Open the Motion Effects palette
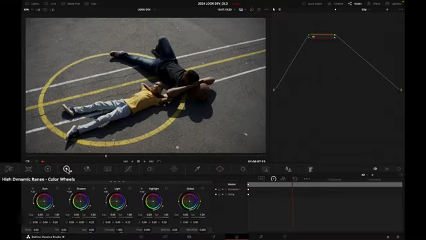The image size is (426, 240). click(108, 169)
